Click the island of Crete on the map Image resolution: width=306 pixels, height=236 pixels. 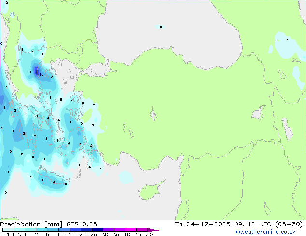click(x=54, y=176)
